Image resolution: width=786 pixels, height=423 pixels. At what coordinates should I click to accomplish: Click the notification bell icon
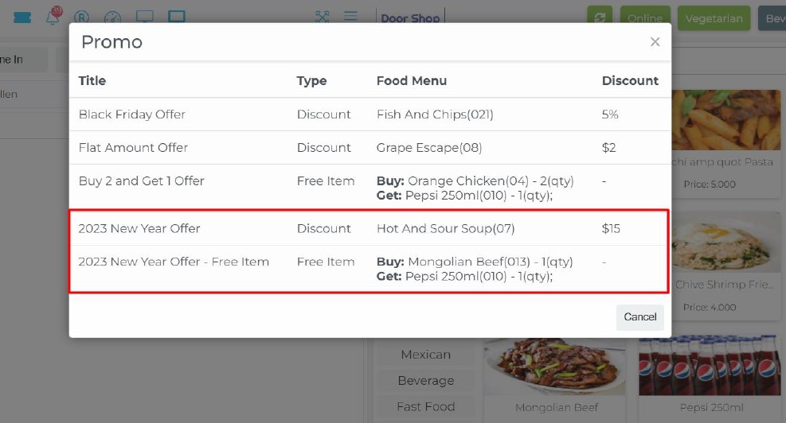coord(53,17)
